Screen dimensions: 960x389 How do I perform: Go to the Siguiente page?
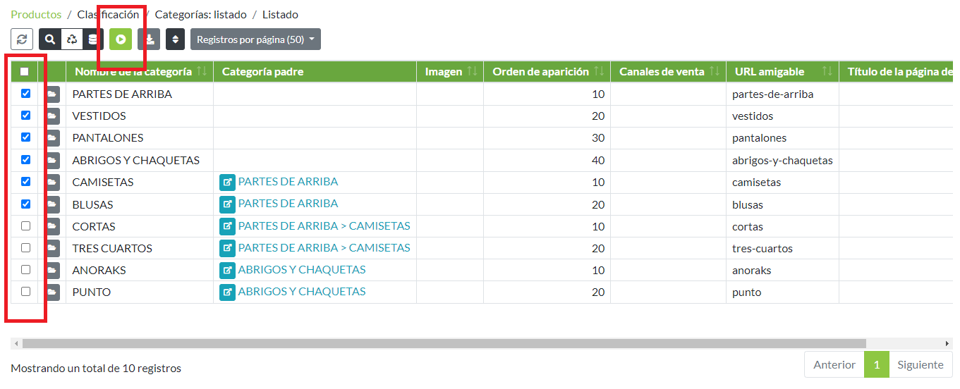[x=920, y=364]
